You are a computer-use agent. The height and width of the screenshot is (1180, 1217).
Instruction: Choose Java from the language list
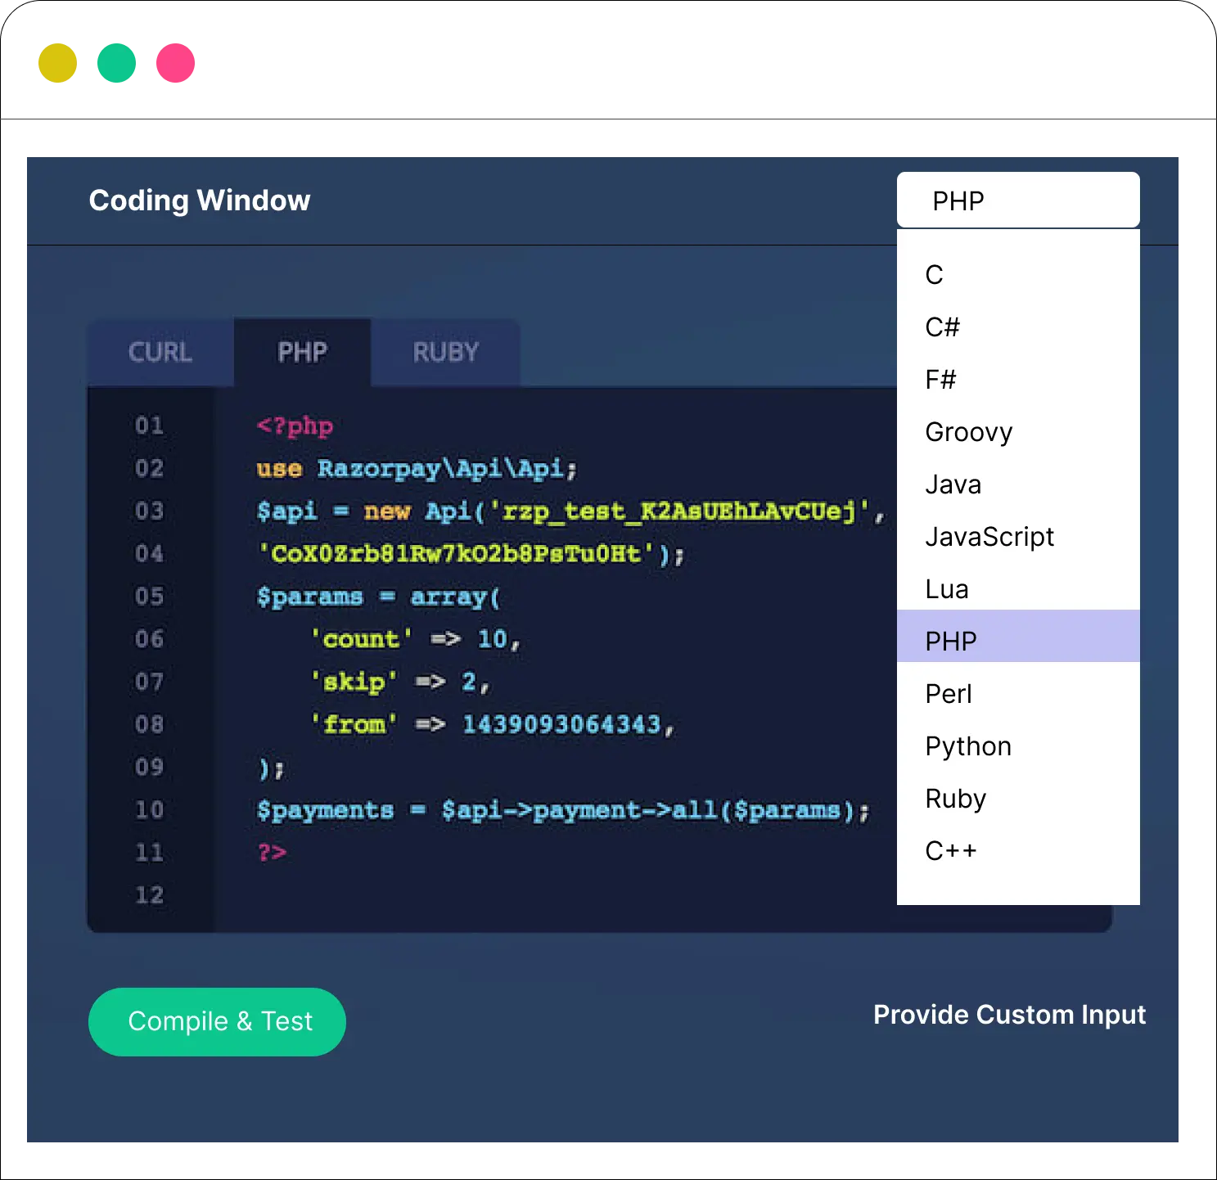(x=953, y=484)
